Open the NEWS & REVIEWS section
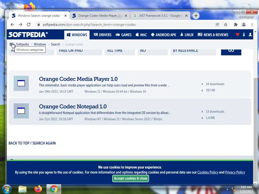The height and width of the screenshot is (194, 259). click(213, 35)
